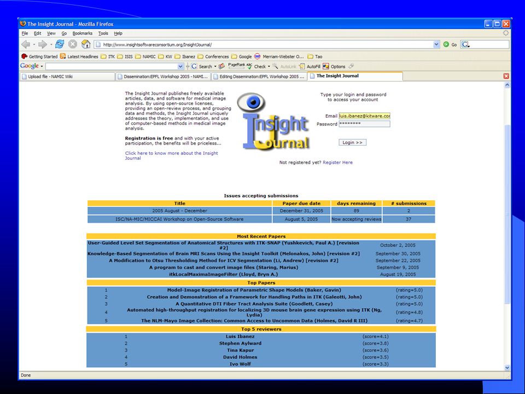Click the green Go button icon
525x394 pixels.
point(446,44)
